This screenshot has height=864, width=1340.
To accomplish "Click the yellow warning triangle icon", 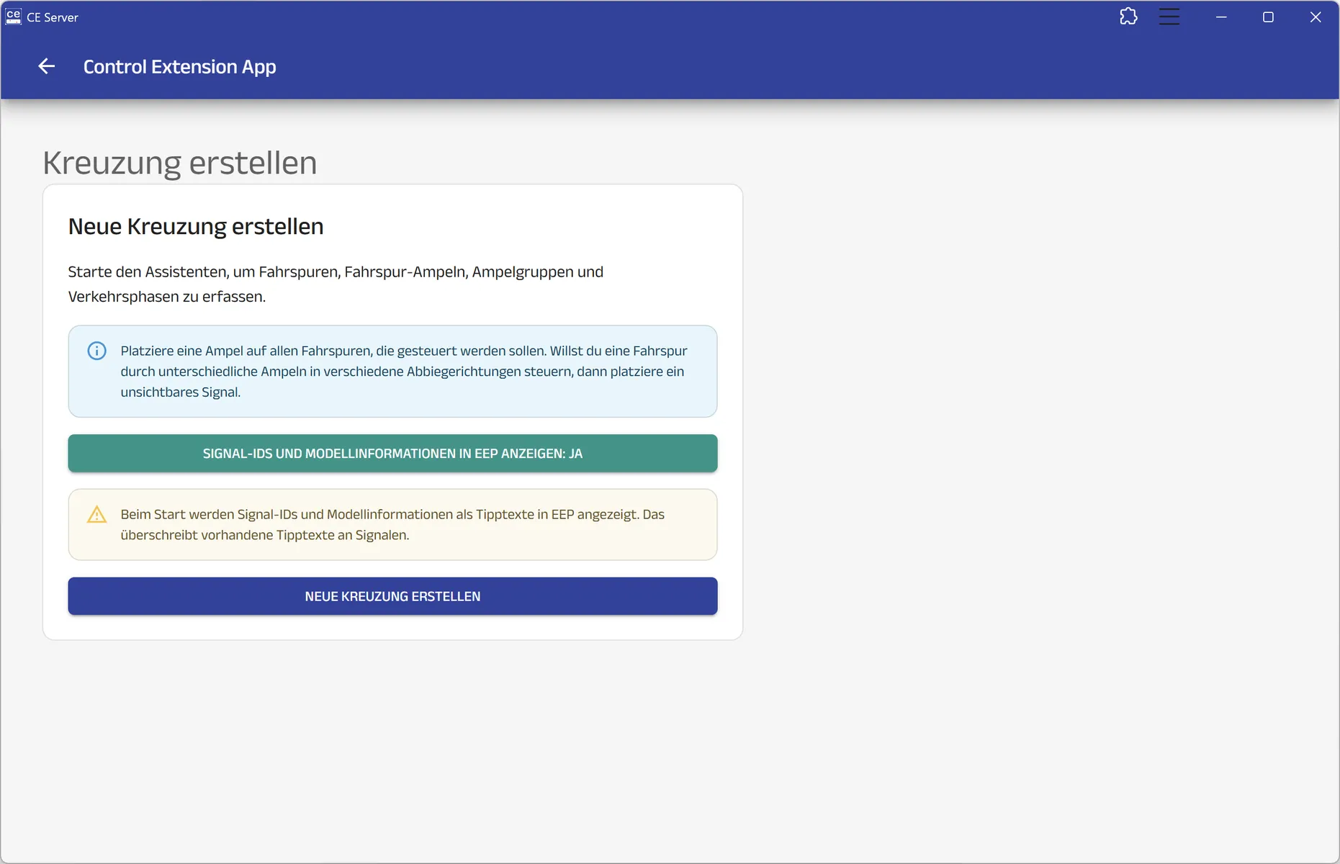I will pos(96,514).
